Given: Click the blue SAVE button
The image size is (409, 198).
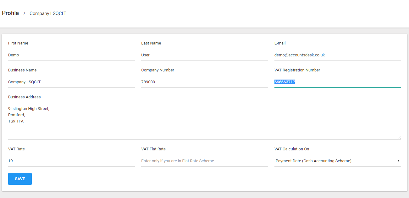Looking at the screenshot, I should [20, 179].
